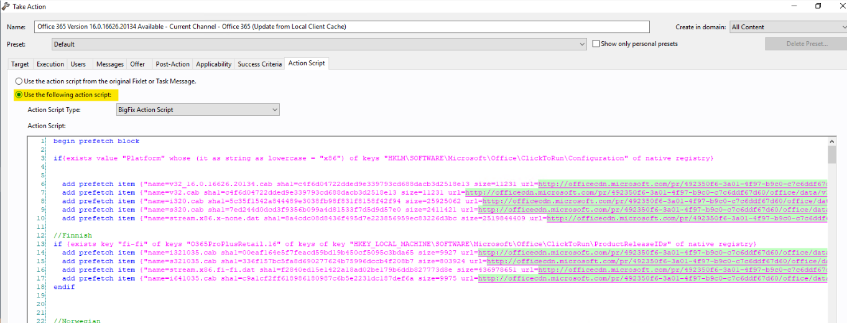847x323 pixels.
Task: Select the Action Script tab
Action: click(307, 63)
